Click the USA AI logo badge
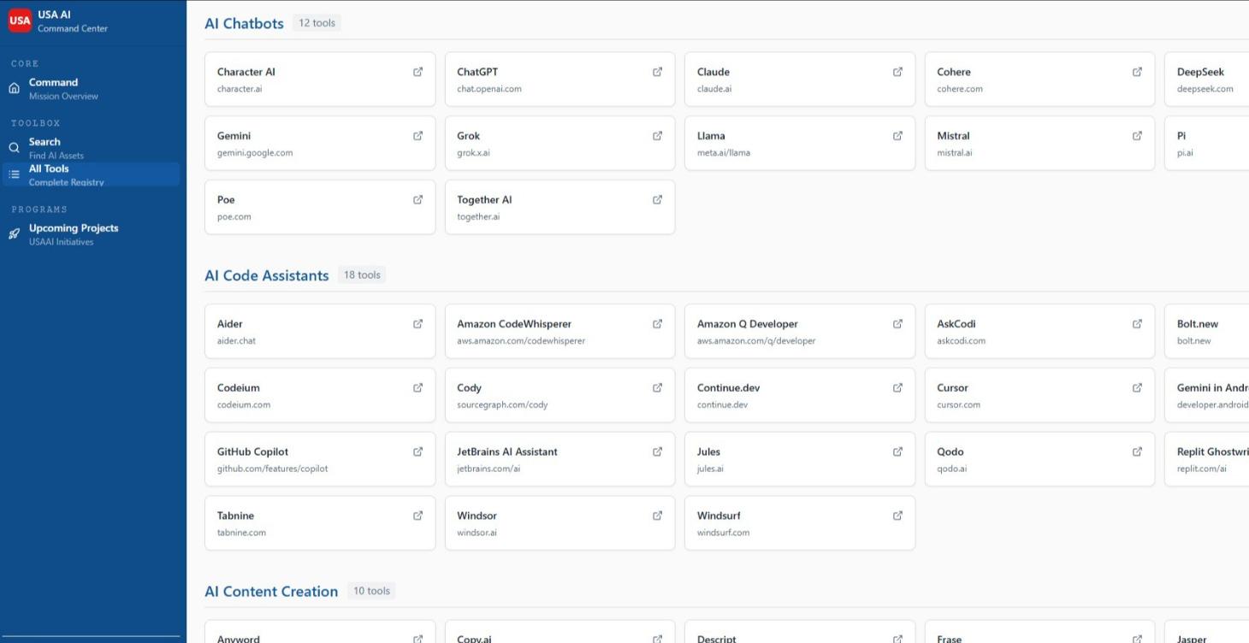The height and width of the screenshot is (643, 1249). click(19, 20)
